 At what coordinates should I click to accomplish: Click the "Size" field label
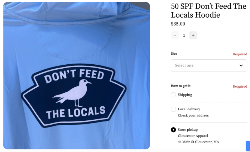coord(174,54)
